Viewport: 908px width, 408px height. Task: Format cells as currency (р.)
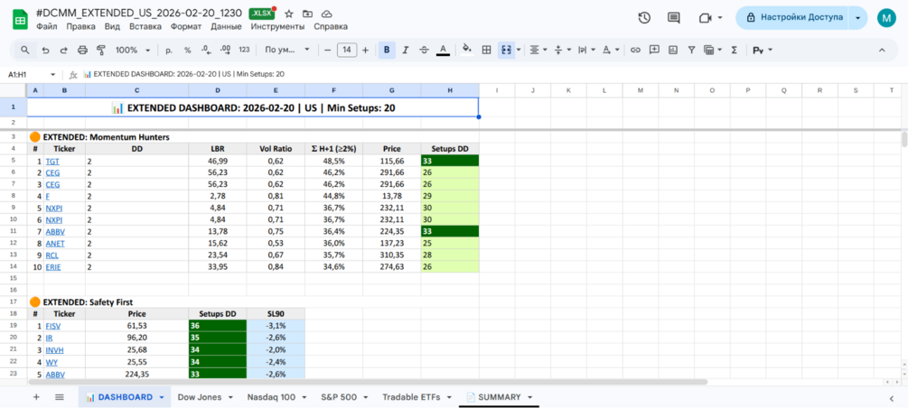(x=169, y=51)
